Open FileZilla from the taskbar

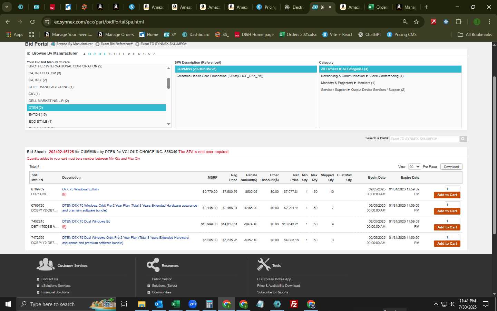coord(294,304)
